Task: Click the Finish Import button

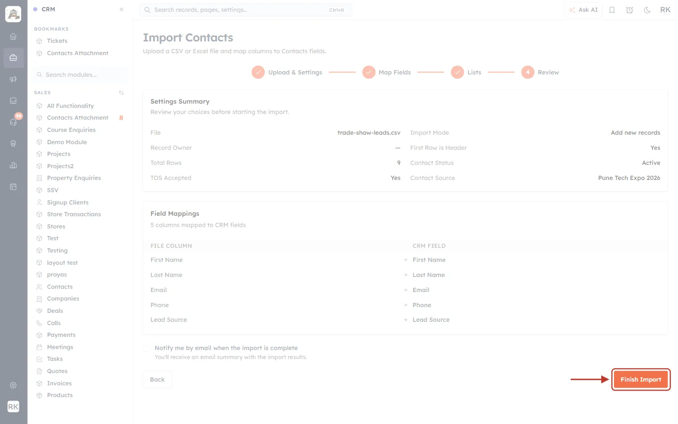Action: (641, 379)
